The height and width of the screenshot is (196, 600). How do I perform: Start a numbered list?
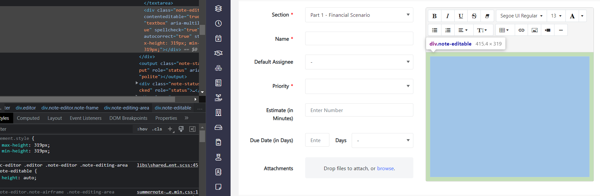448,30
